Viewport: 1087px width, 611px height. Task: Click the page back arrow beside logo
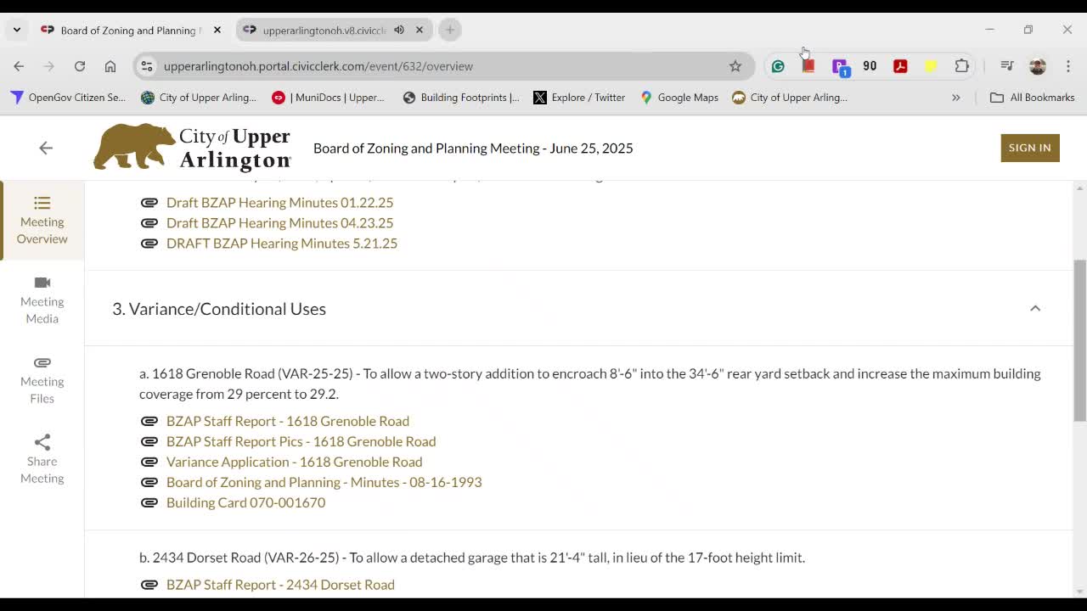click(x=46, y=148)
